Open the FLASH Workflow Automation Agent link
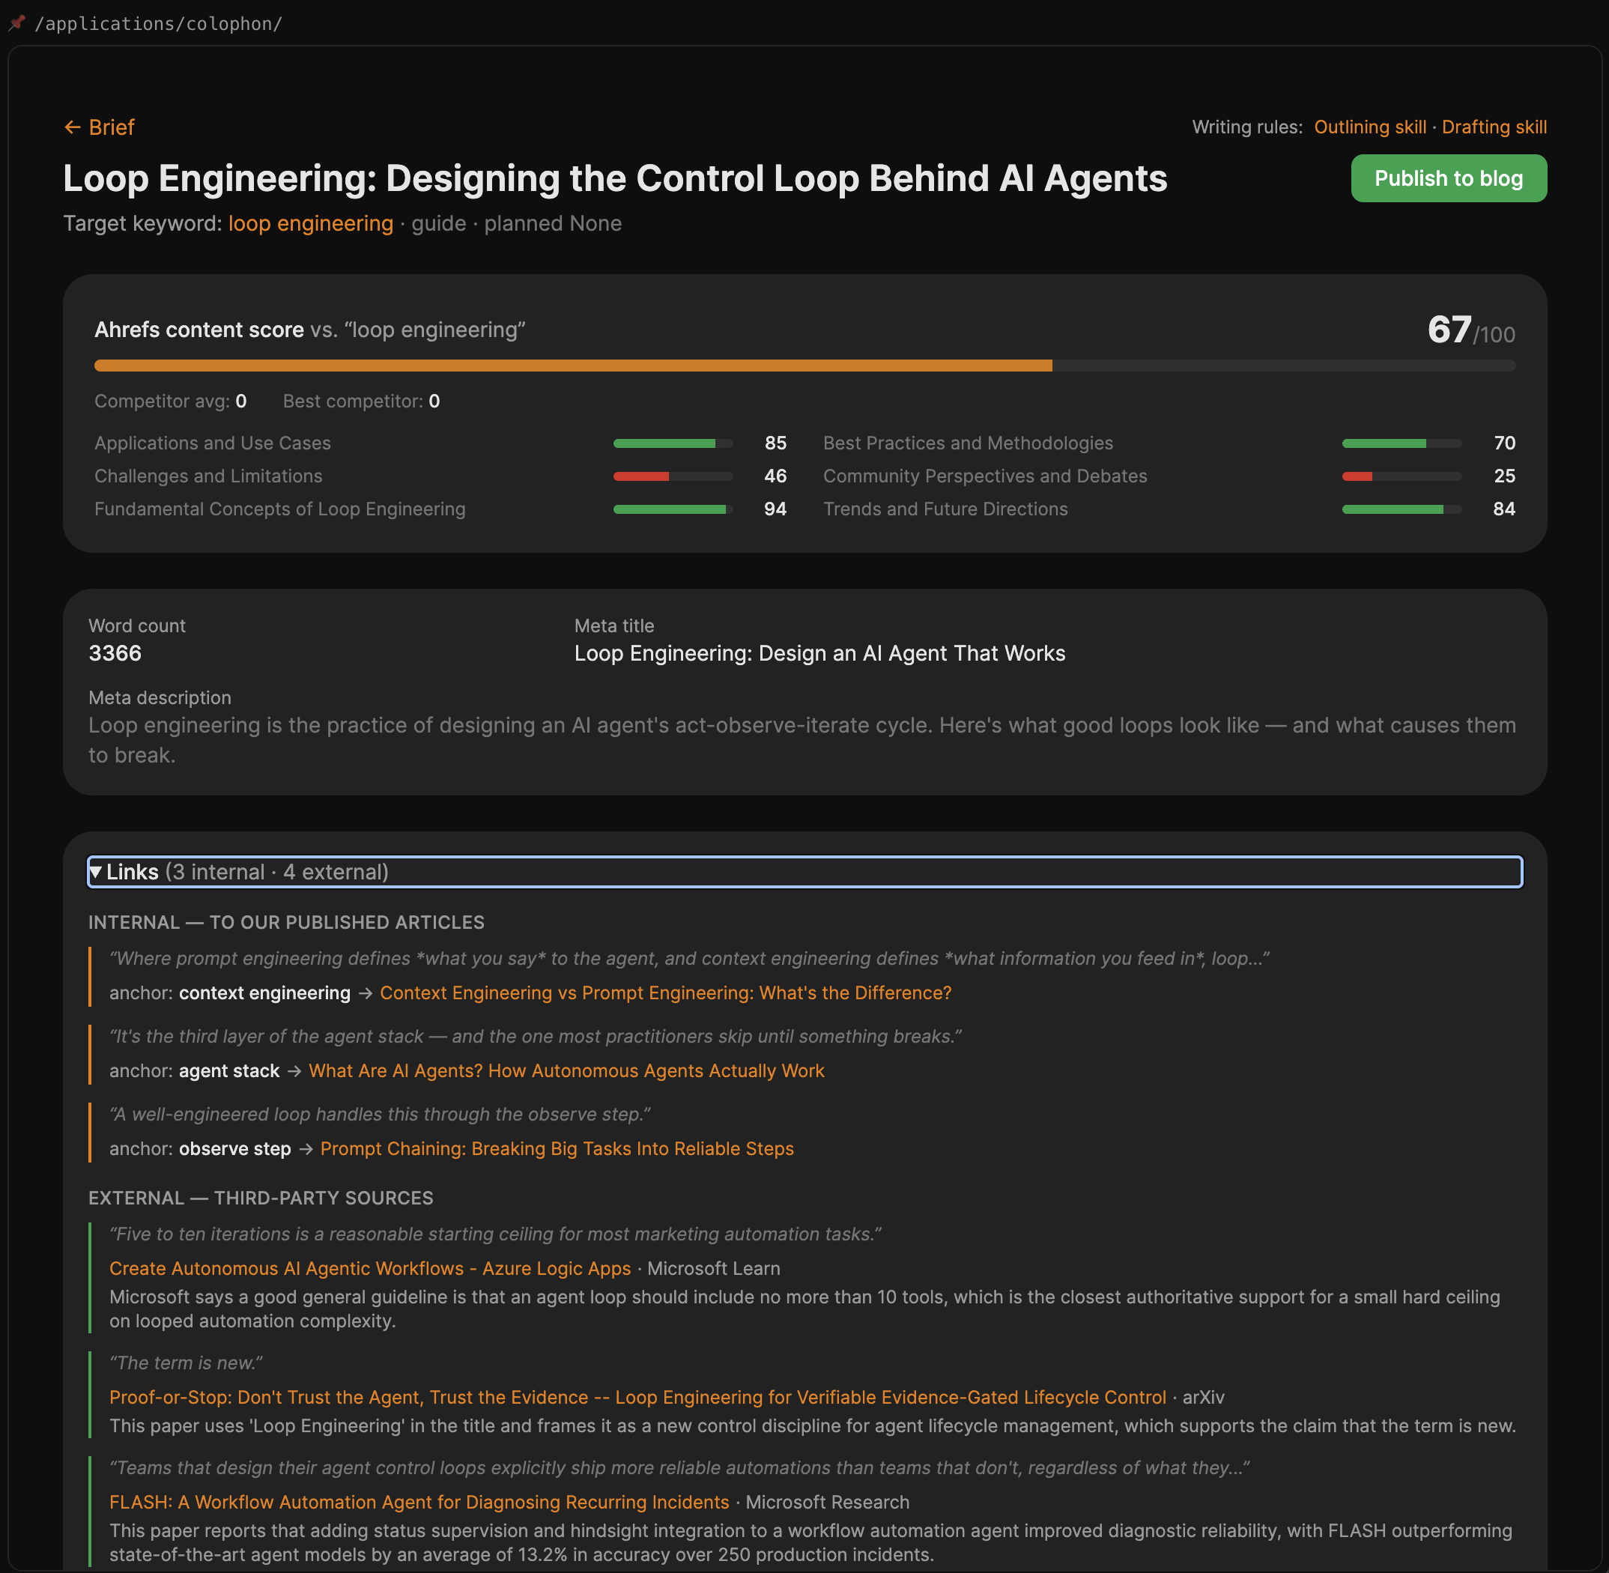 [x=419, y=1502]
